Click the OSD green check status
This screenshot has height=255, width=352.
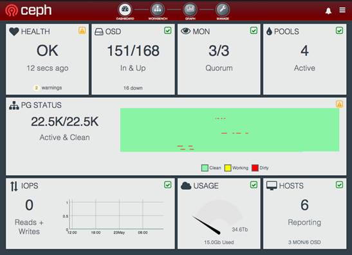(168, 30)
